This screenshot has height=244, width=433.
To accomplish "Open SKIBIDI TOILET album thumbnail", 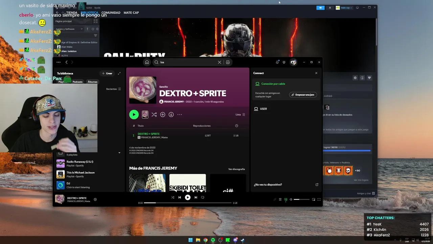I will pos(187,183).
